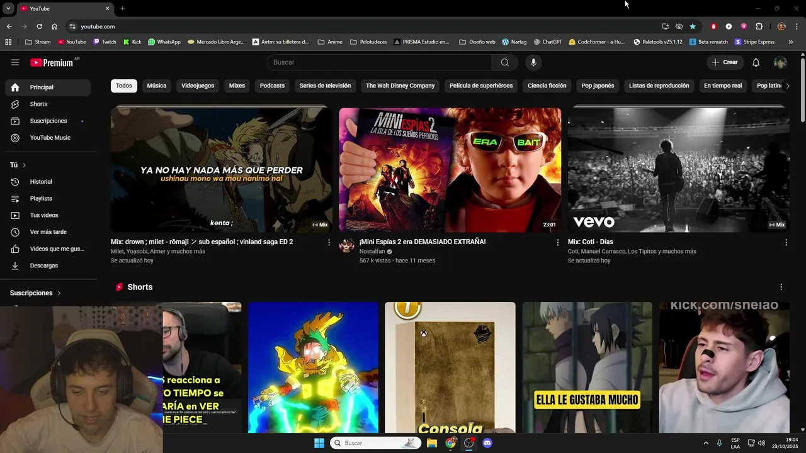
Task: Open the Vevo concert Mix thumbnail
Action: [679, 170]
